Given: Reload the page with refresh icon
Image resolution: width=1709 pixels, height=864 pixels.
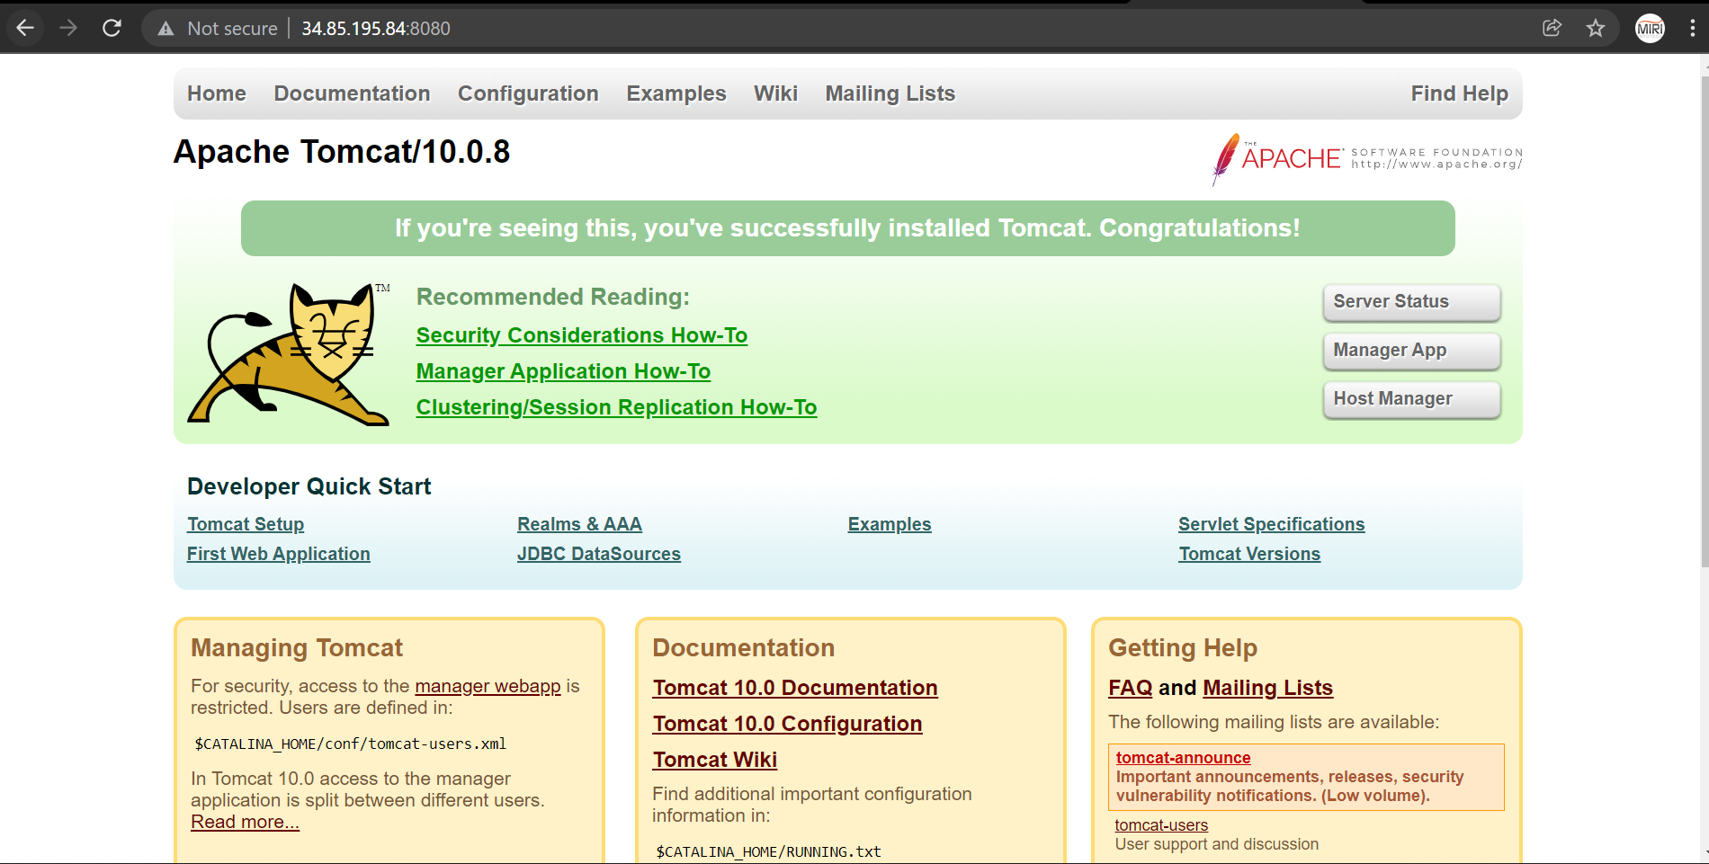Looking at the screenshot, I should click(x=112, y=28).
